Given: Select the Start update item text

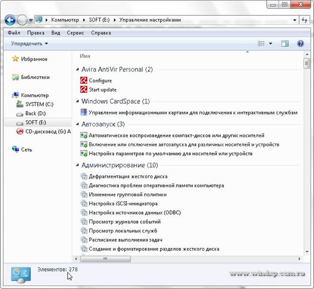Looking at the screenshot, I should 103,89.
